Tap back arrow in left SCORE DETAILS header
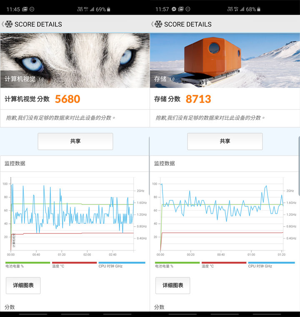The height and width of the screenshot is (317, 300). pos(2,24)
